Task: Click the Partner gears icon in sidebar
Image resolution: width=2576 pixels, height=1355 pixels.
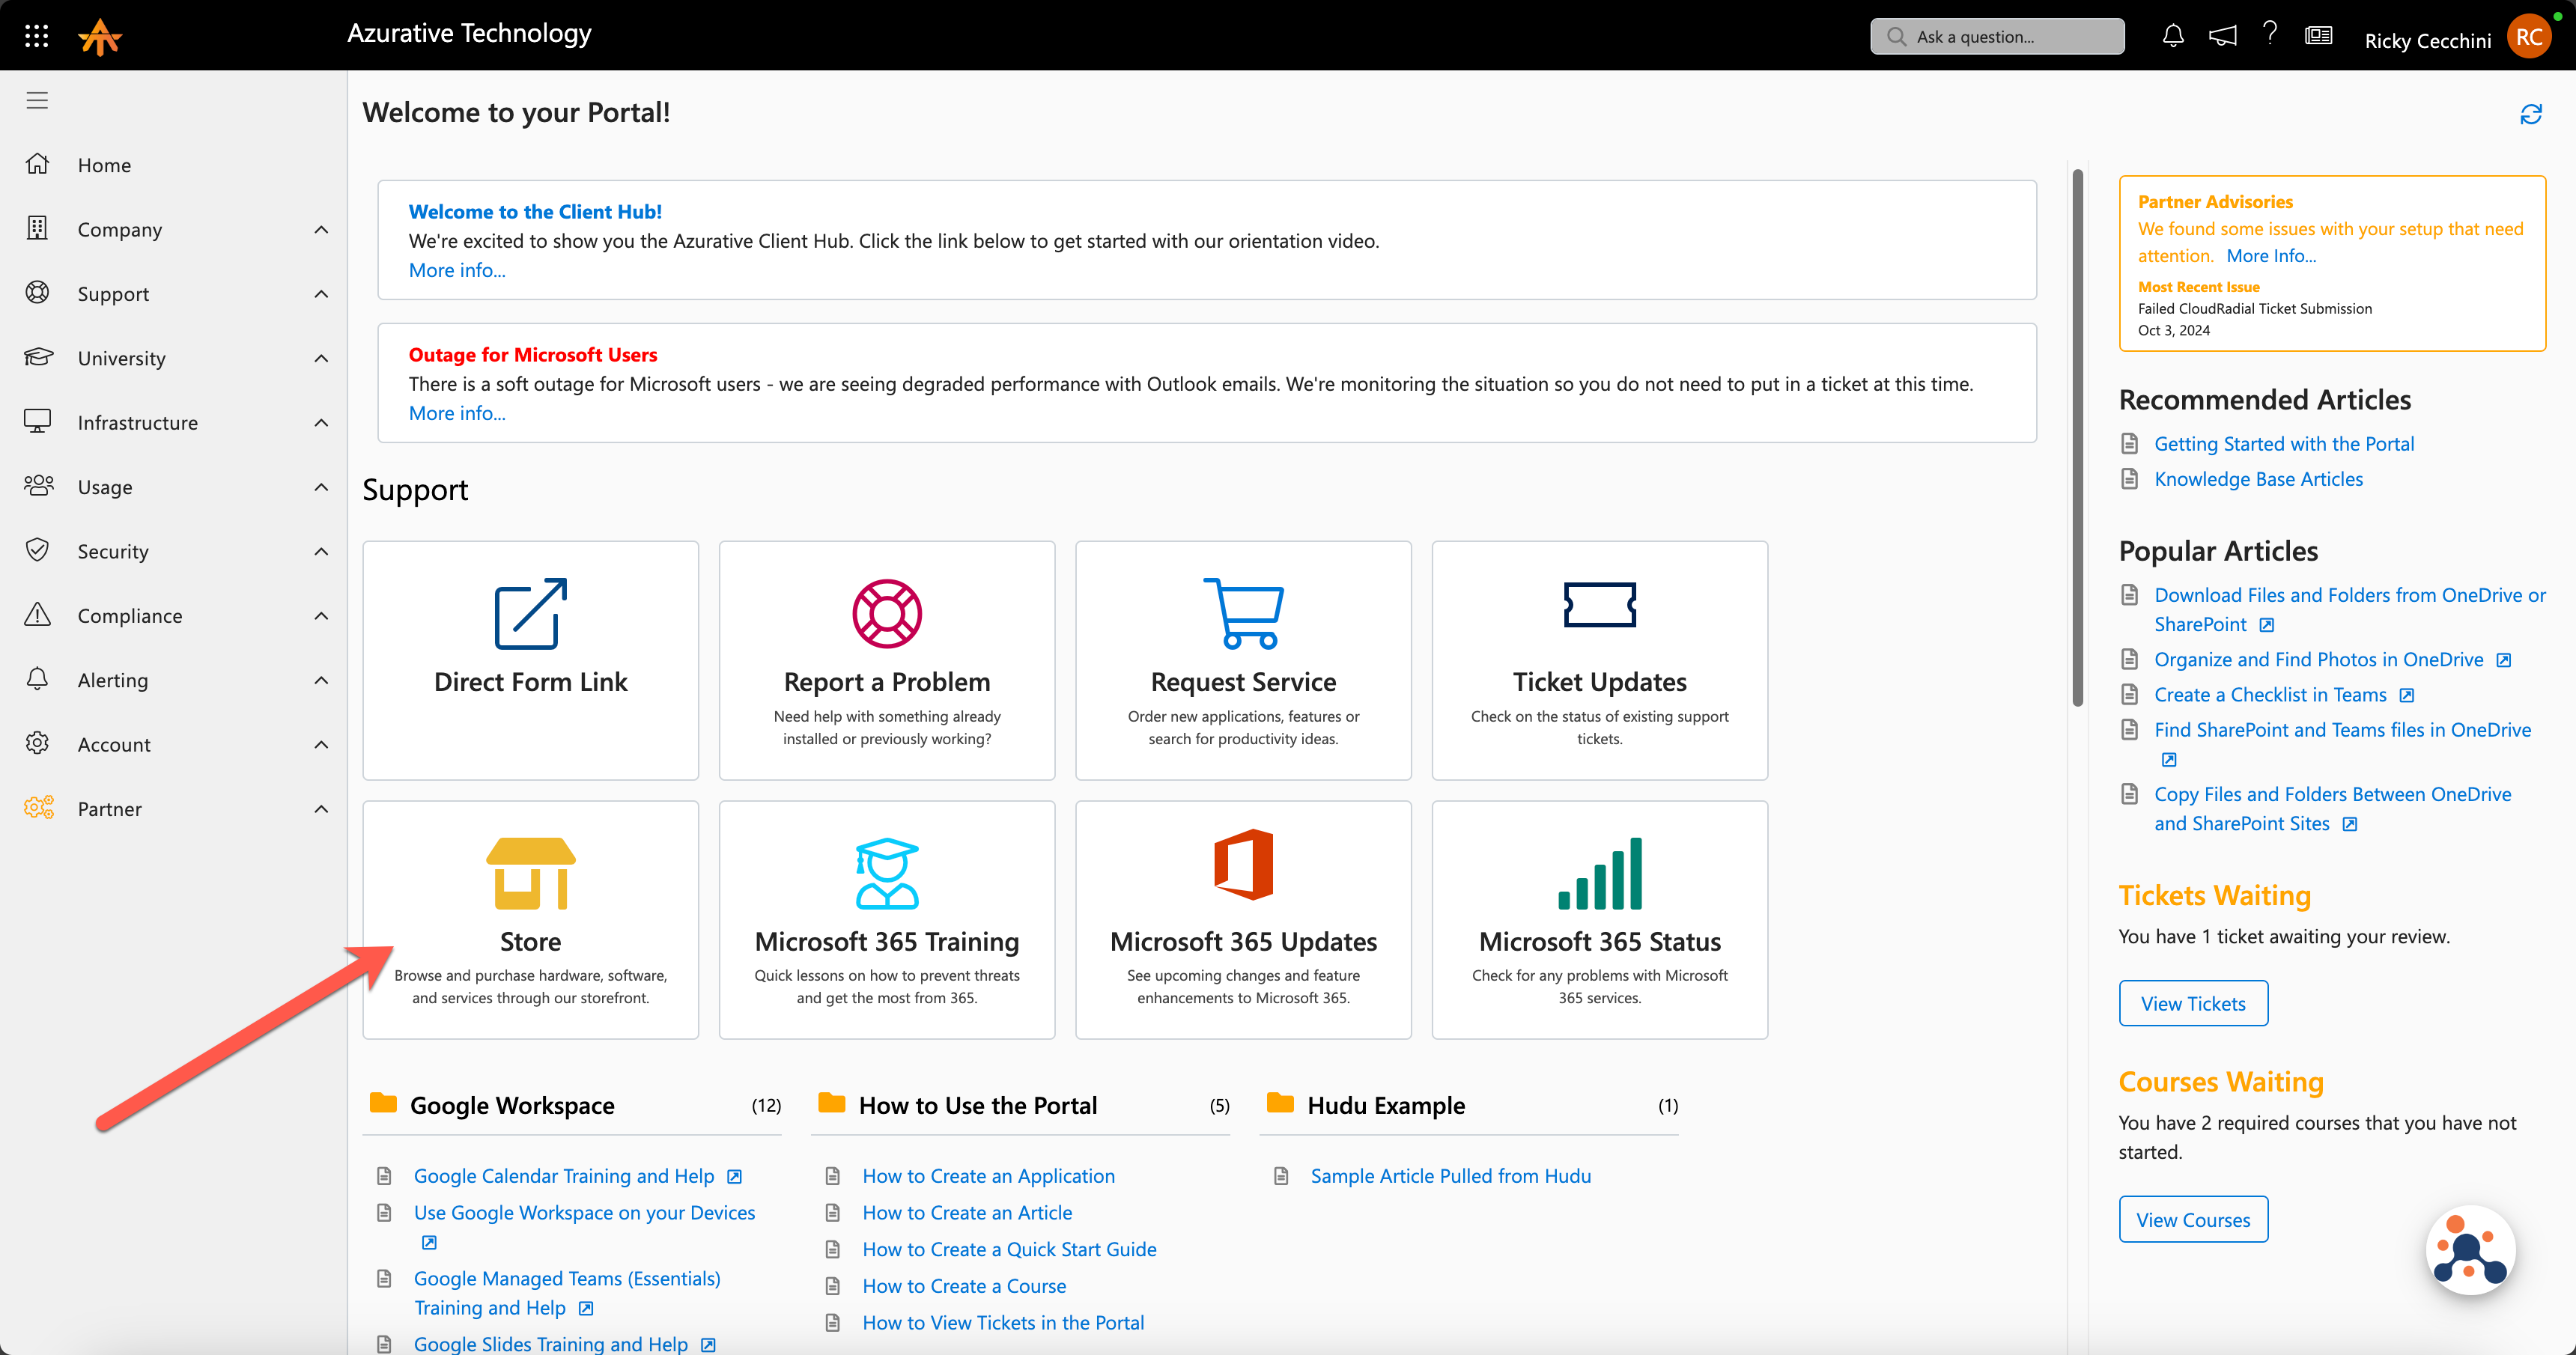Action: coord(38,808)
